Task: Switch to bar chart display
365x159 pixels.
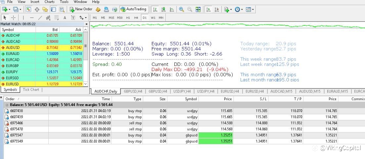Action: (155, 9)
